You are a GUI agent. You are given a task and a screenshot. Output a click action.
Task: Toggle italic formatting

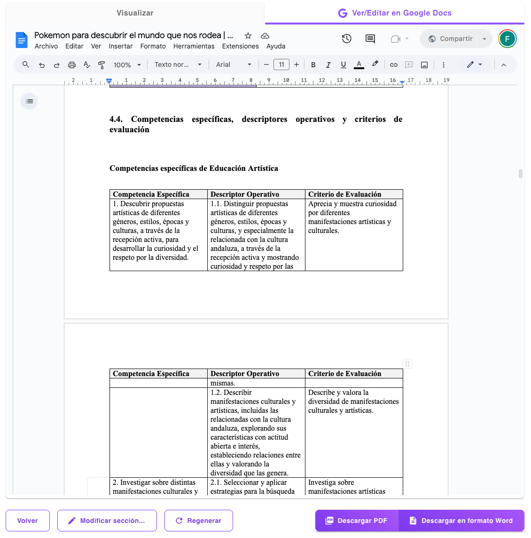328,64
